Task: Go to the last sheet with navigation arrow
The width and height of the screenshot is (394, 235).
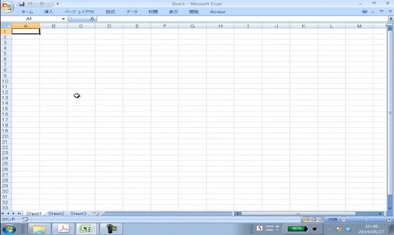Action: [x=19, y=213]
